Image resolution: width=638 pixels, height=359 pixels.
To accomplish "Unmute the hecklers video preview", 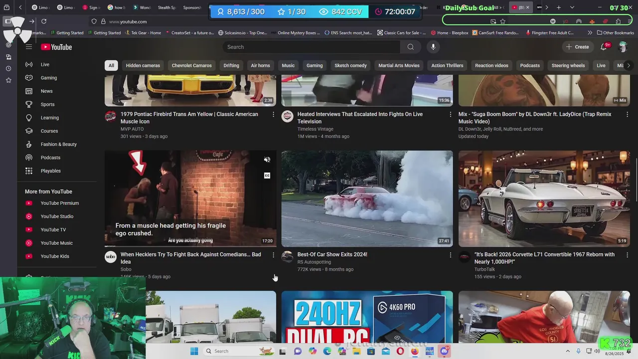I will click(267, 160).
